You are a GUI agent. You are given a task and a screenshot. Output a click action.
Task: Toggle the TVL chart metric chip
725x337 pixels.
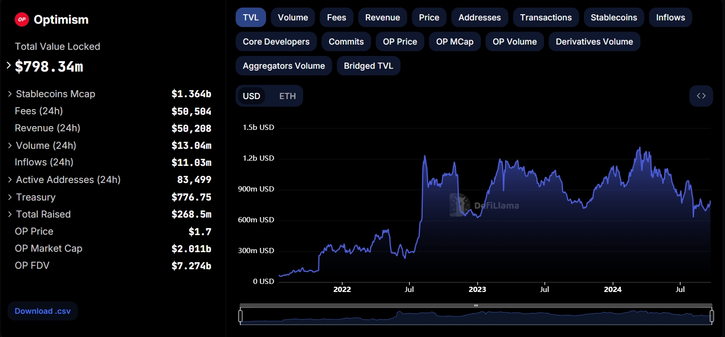(x=251, y=18)
